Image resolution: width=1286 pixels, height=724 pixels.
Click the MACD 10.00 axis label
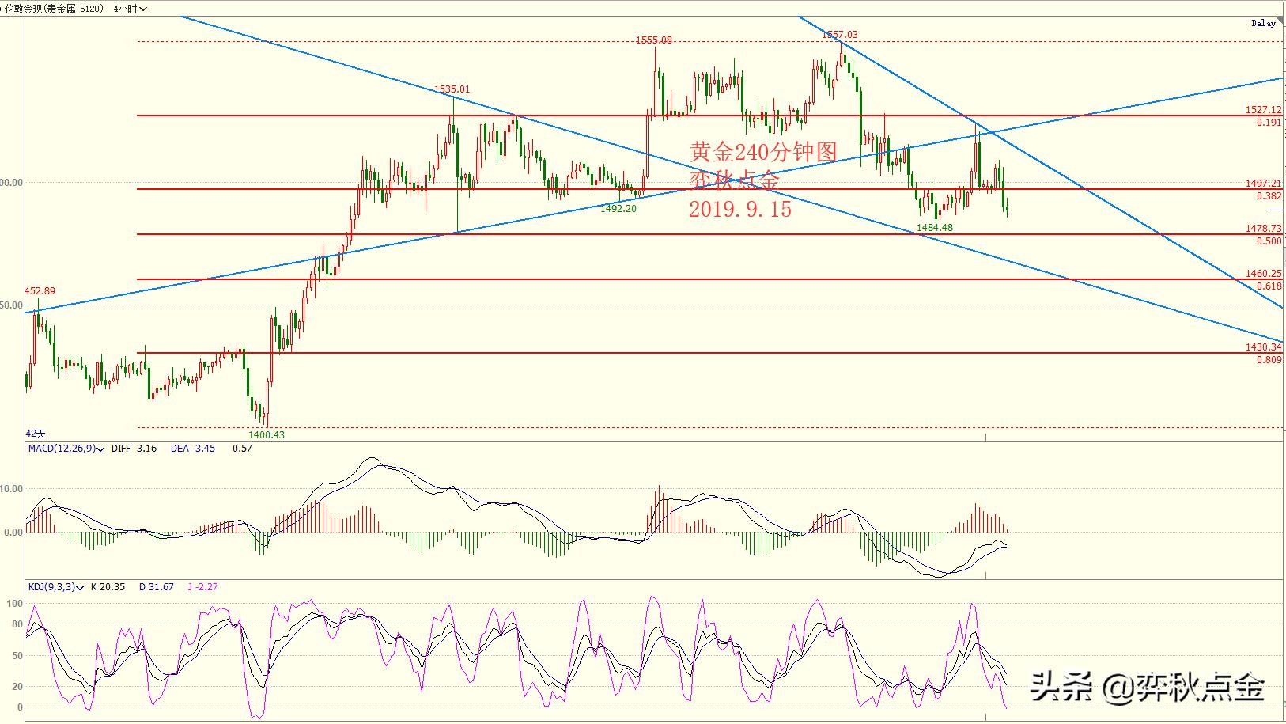click(13, 489)
